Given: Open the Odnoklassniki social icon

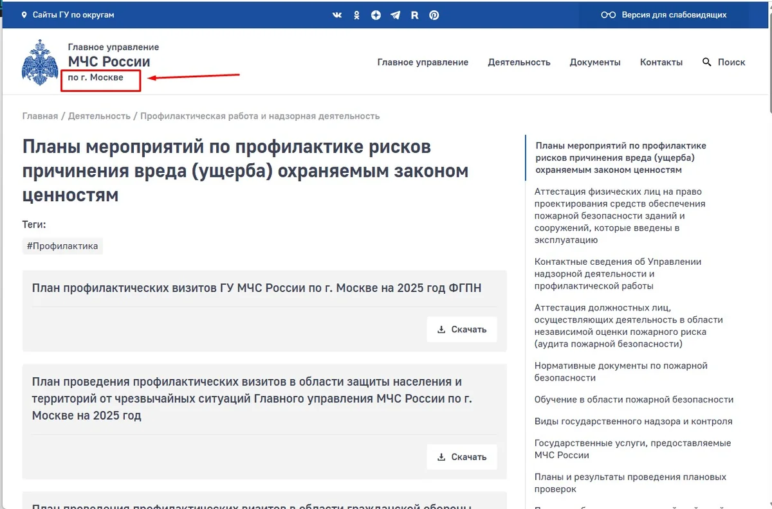Looking at the screenshot, I should click(356, 15).
